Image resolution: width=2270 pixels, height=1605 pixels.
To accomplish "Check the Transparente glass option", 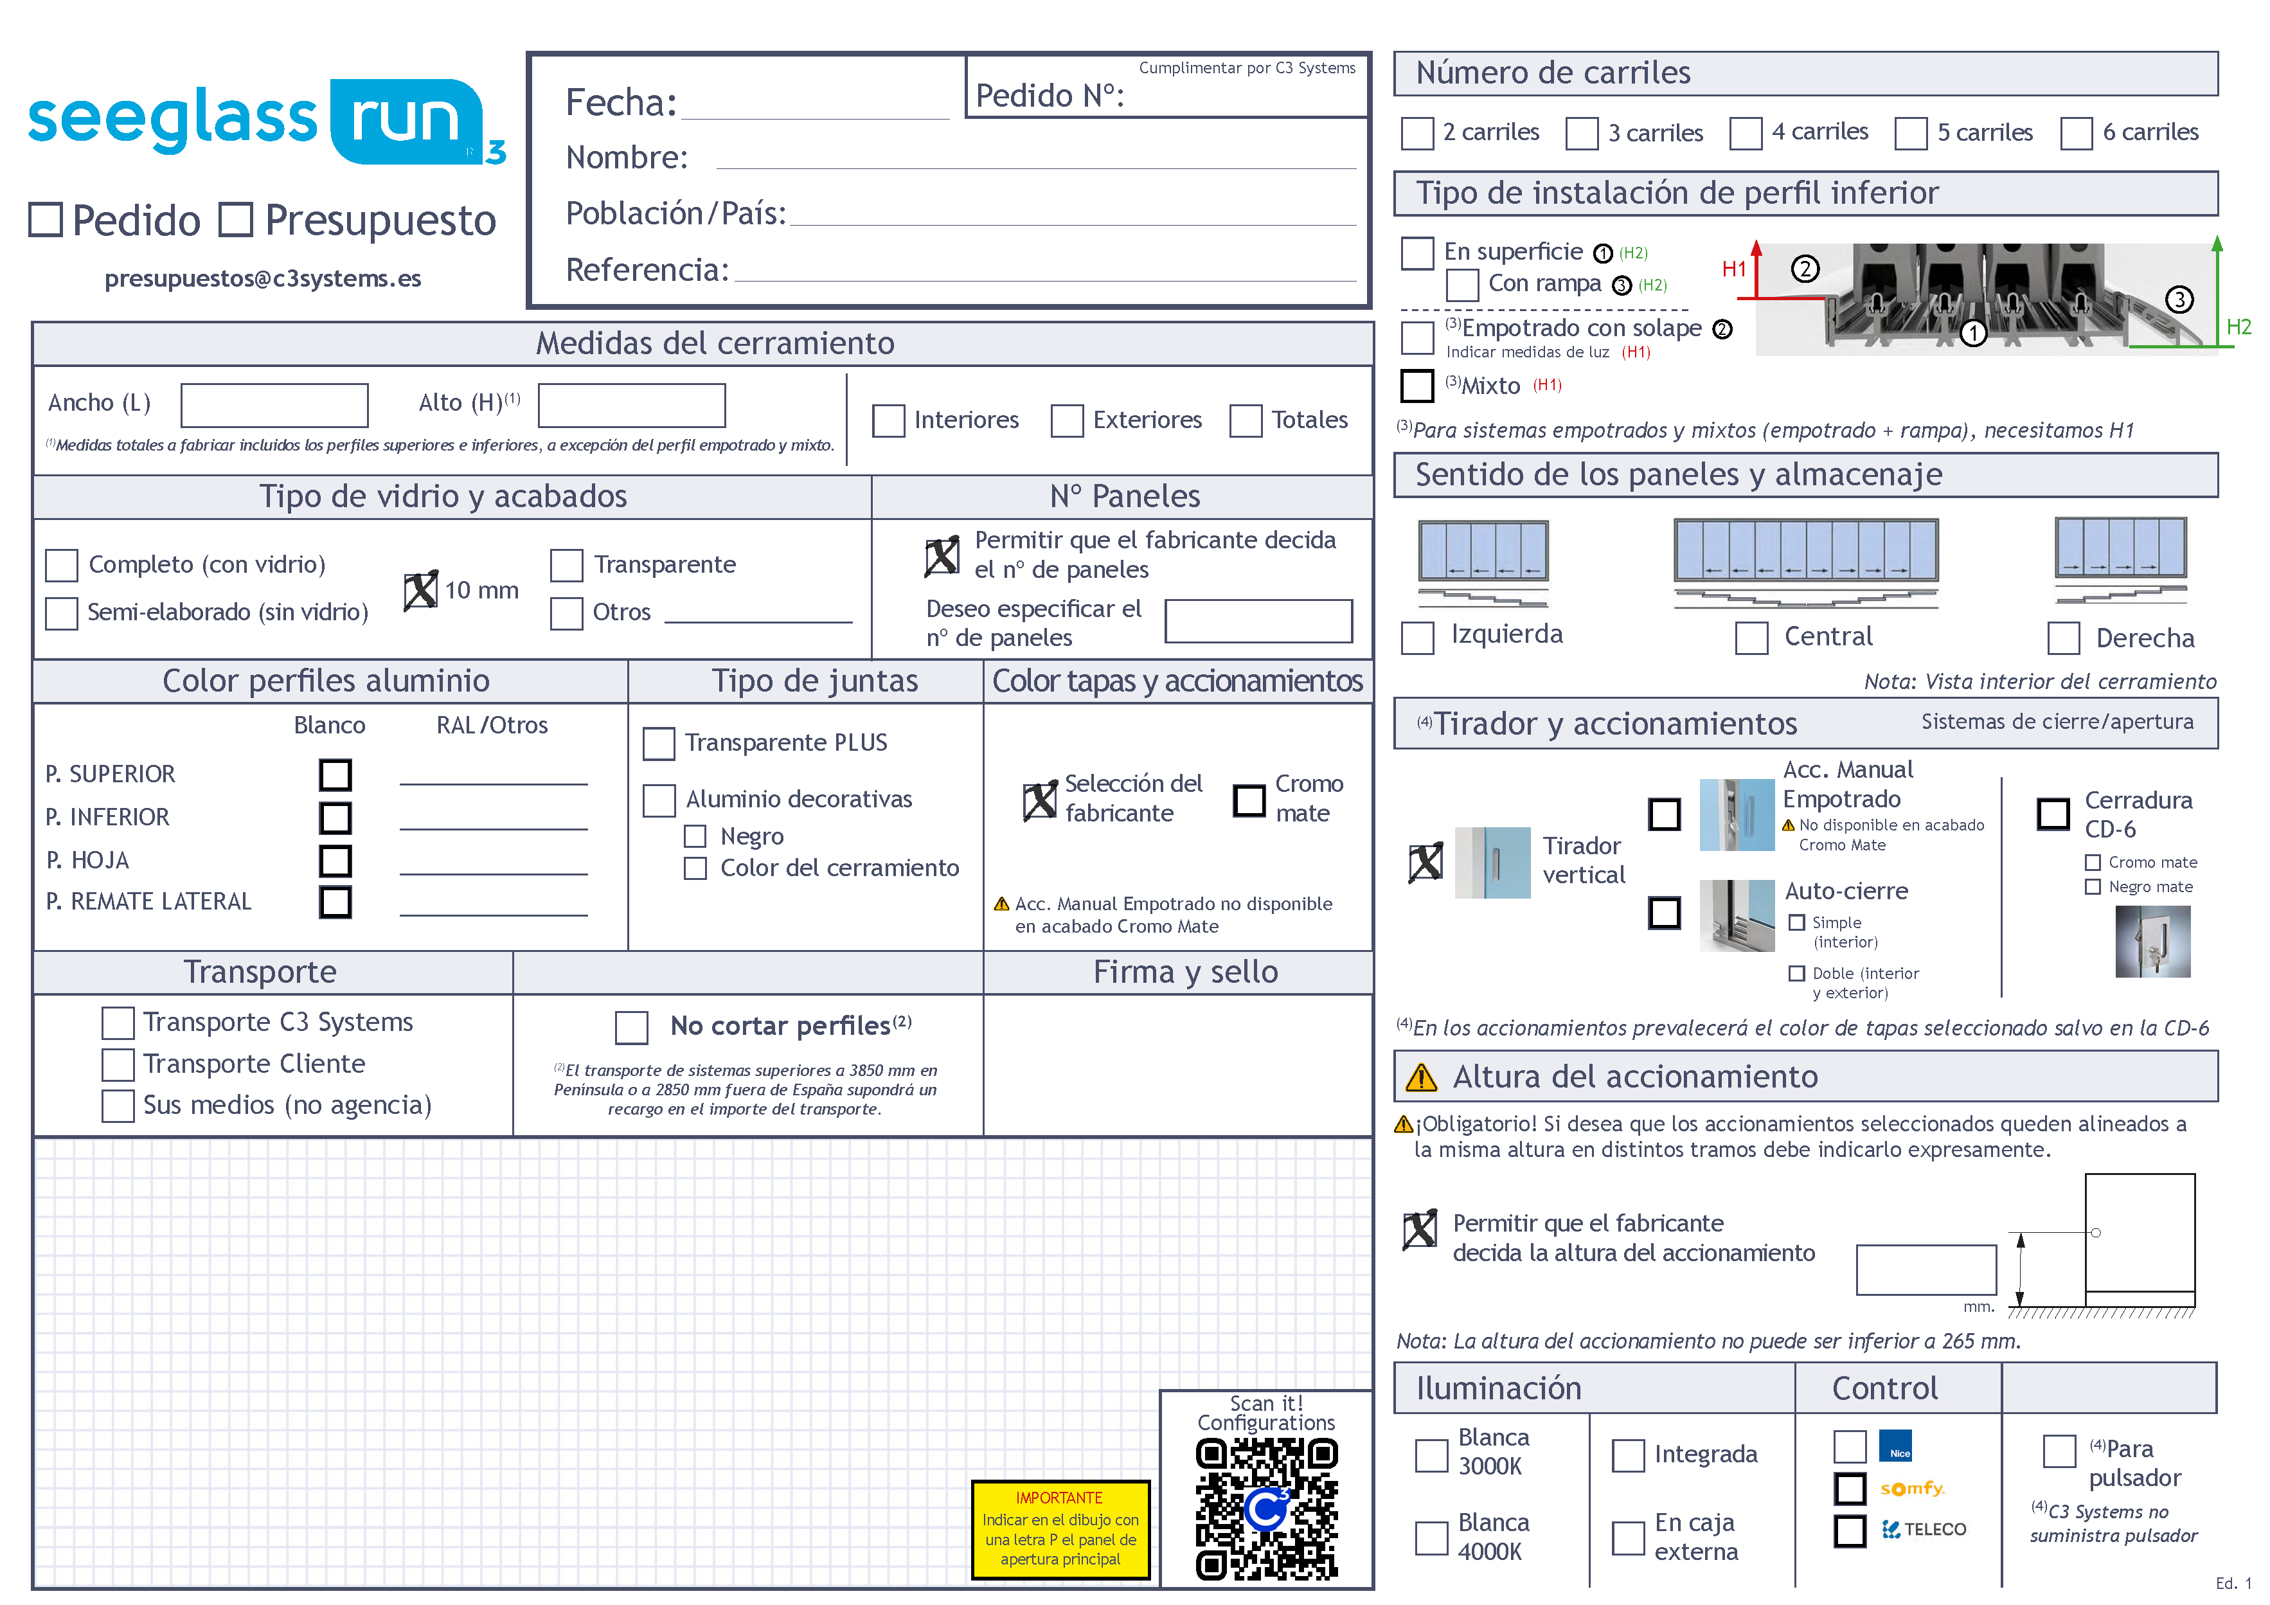I will click(x=566, y=566).
